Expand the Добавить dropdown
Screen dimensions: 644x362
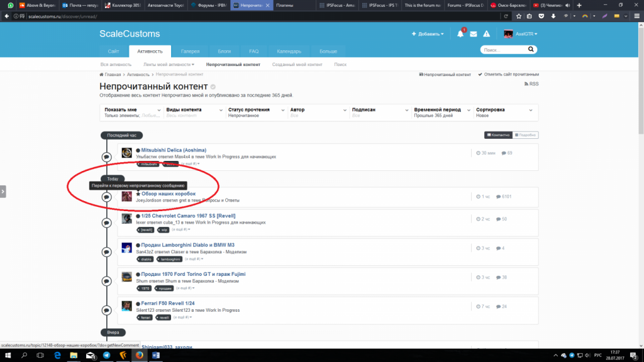(x=428, y=34)
